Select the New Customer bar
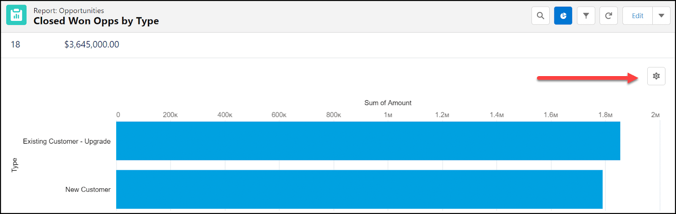This screenshot has height=214, width=676. click(x=359, y=190)
